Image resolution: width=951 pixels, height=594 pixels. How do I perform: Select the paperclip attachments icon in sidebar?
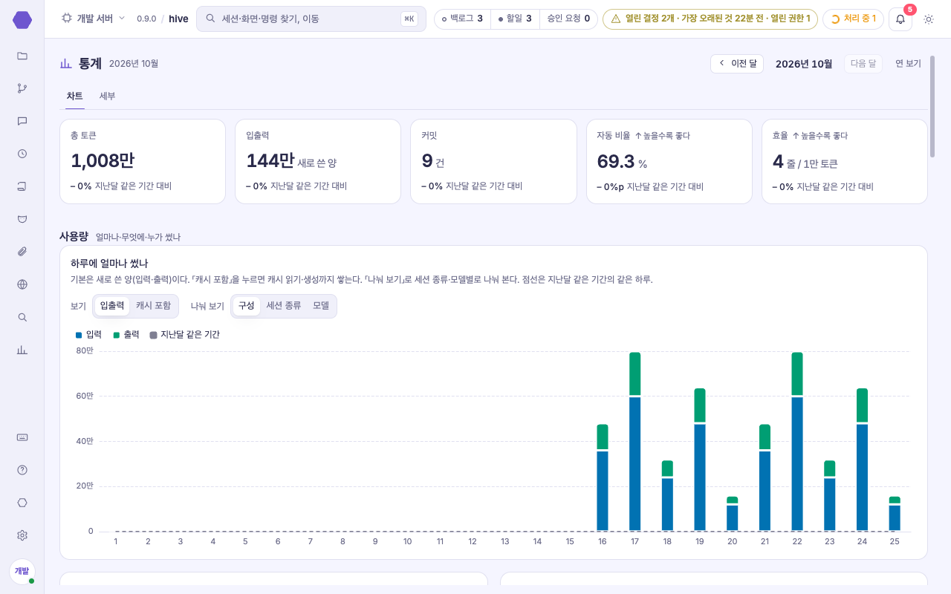(x=22, y=252)
